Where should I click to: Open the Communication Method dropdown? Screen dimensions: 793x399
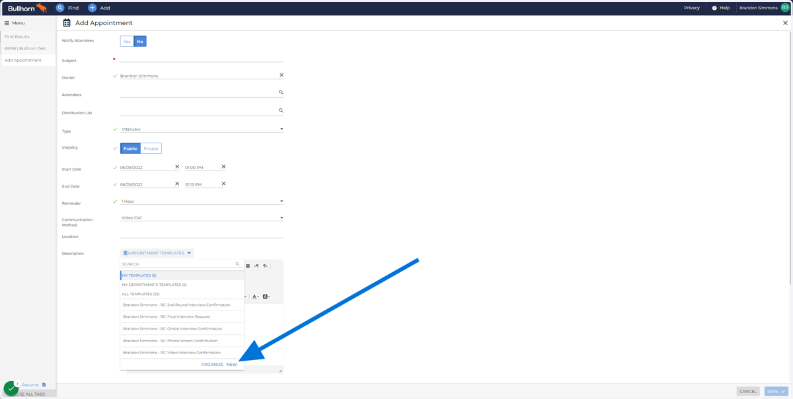pyautogui.click(x=202, y=218)
